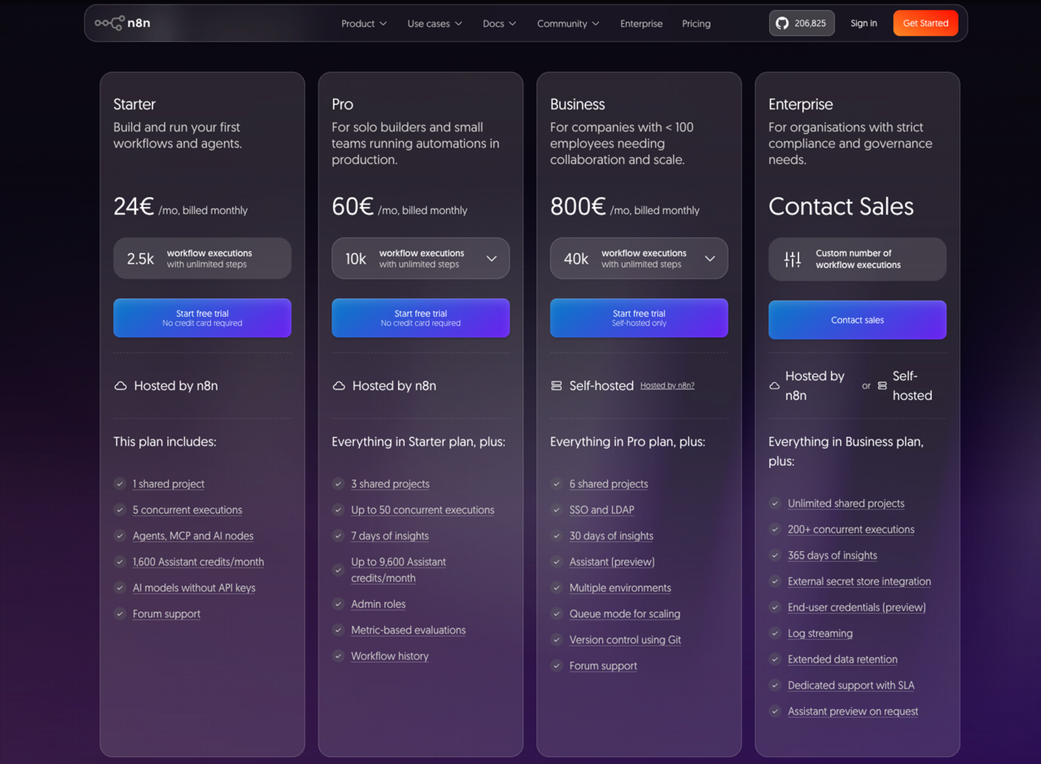Viewport: 1041px width, 764px height.
Task: Start free trial for the Starter plan
Action: 202,318
